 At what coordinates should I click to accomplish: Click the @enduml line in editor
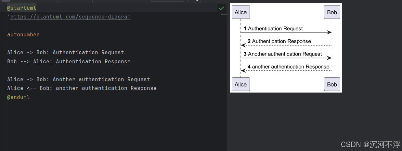coord(19,97)
